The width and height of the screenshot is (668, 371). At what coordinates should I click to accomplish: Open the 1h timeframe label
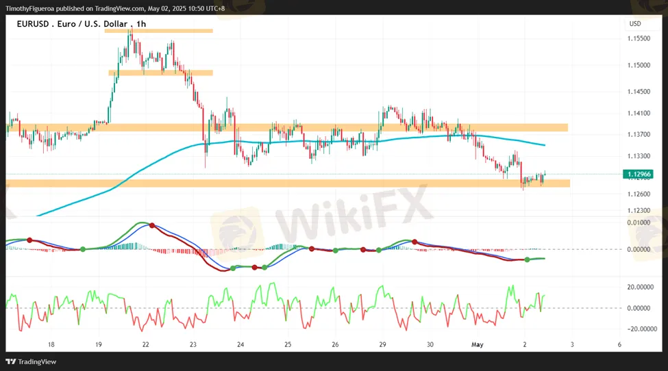pyautogui.click(x=140, y=24)
